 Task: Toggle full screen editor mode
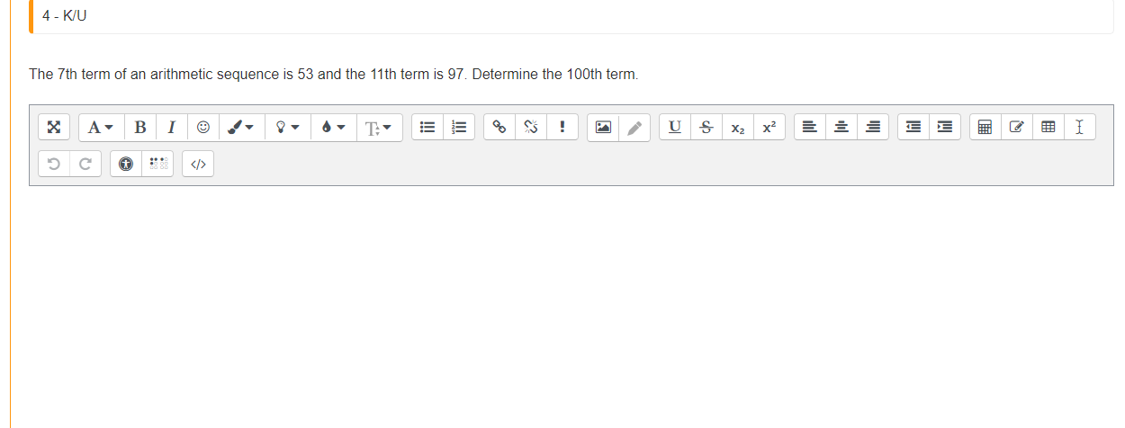[53, 128]
